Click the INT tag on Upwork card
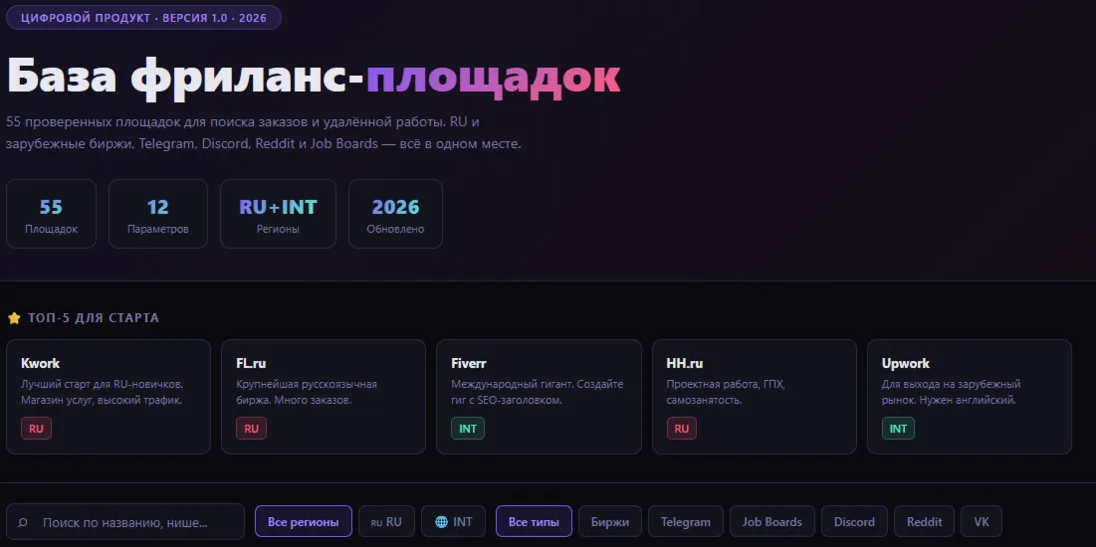Viewport: 1096px width, 547px height. pos(898,429)
